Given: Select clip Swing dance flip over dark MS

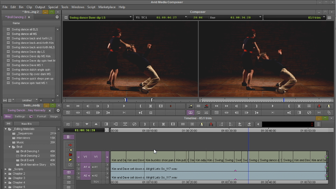Looking at the screenshot, I should [x=31, y=74].
